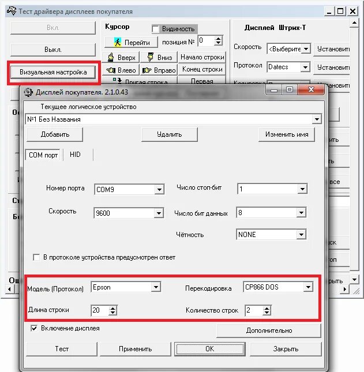
Task: Open the Перекодировка CP866 DOS dropdown
Action: [308, 287]
